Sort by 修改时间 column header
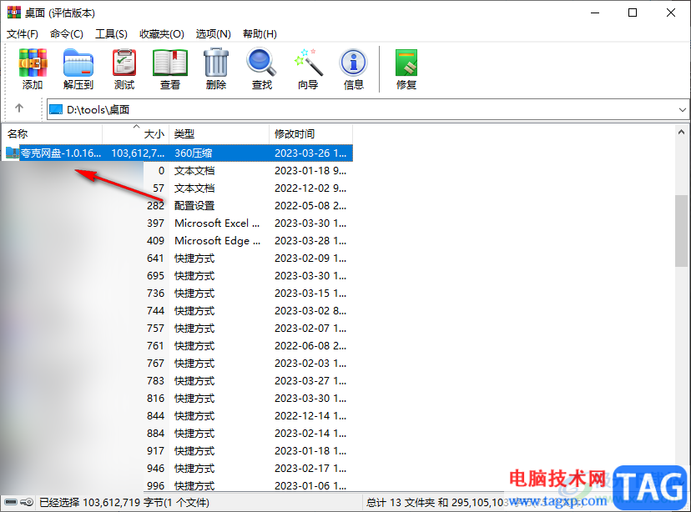 [310, 133]
